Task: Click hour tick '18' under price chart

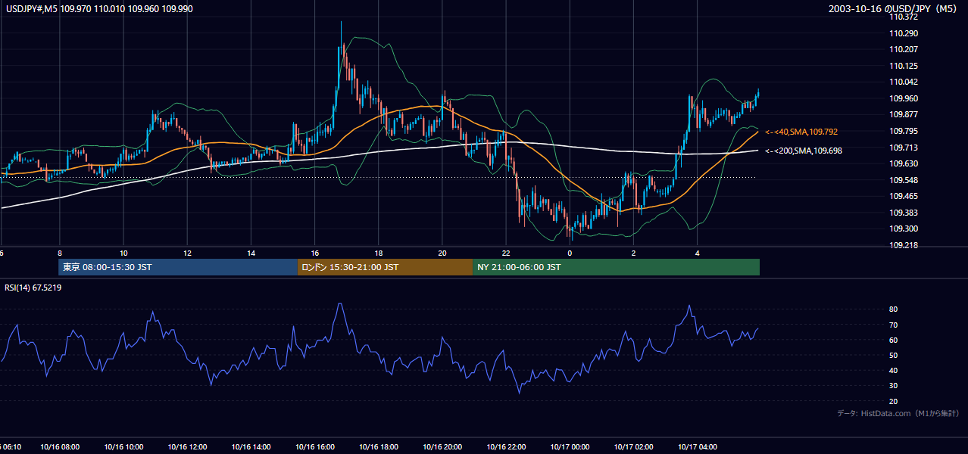Action: pos(379,253)
